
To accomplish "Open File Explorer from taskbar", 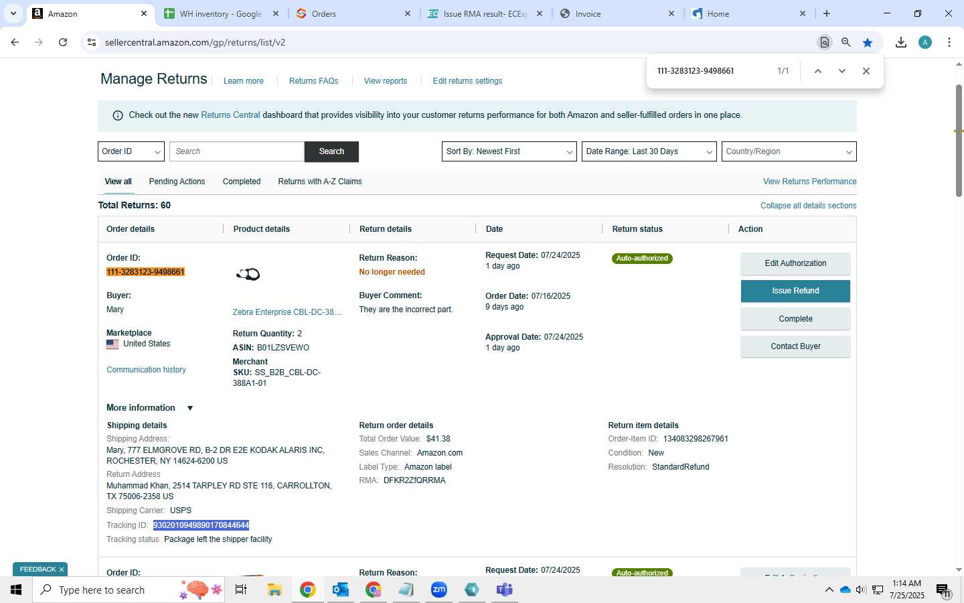I will pyautogui.click(x=274, y=590).
